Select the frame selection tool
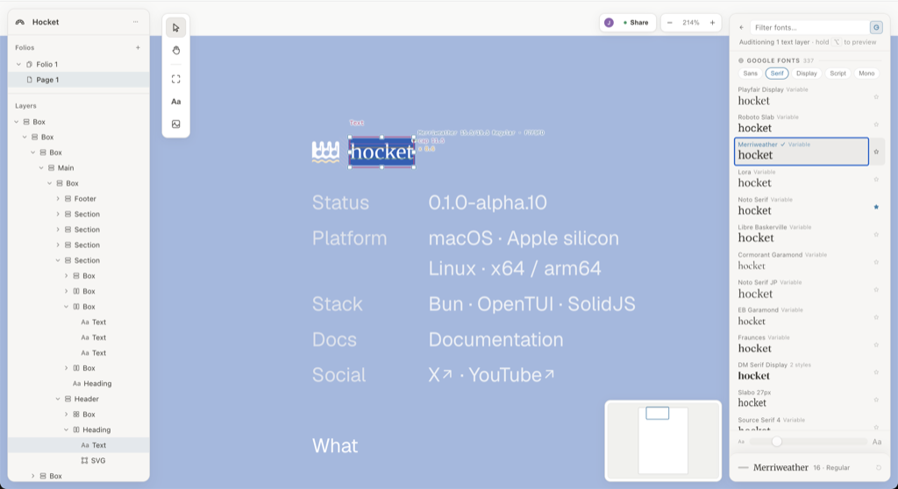 pyautogui.click(x=175, y=79)
